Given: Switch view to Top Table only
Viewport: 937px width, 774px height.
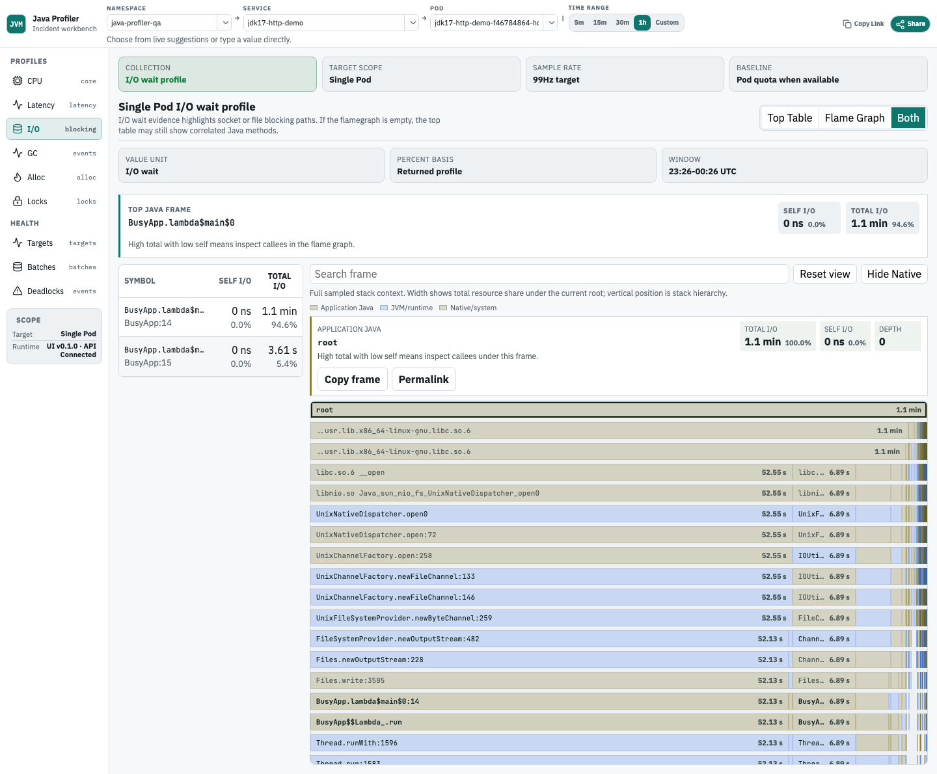Looking at the screenshot, I should [x=789, y=118].
